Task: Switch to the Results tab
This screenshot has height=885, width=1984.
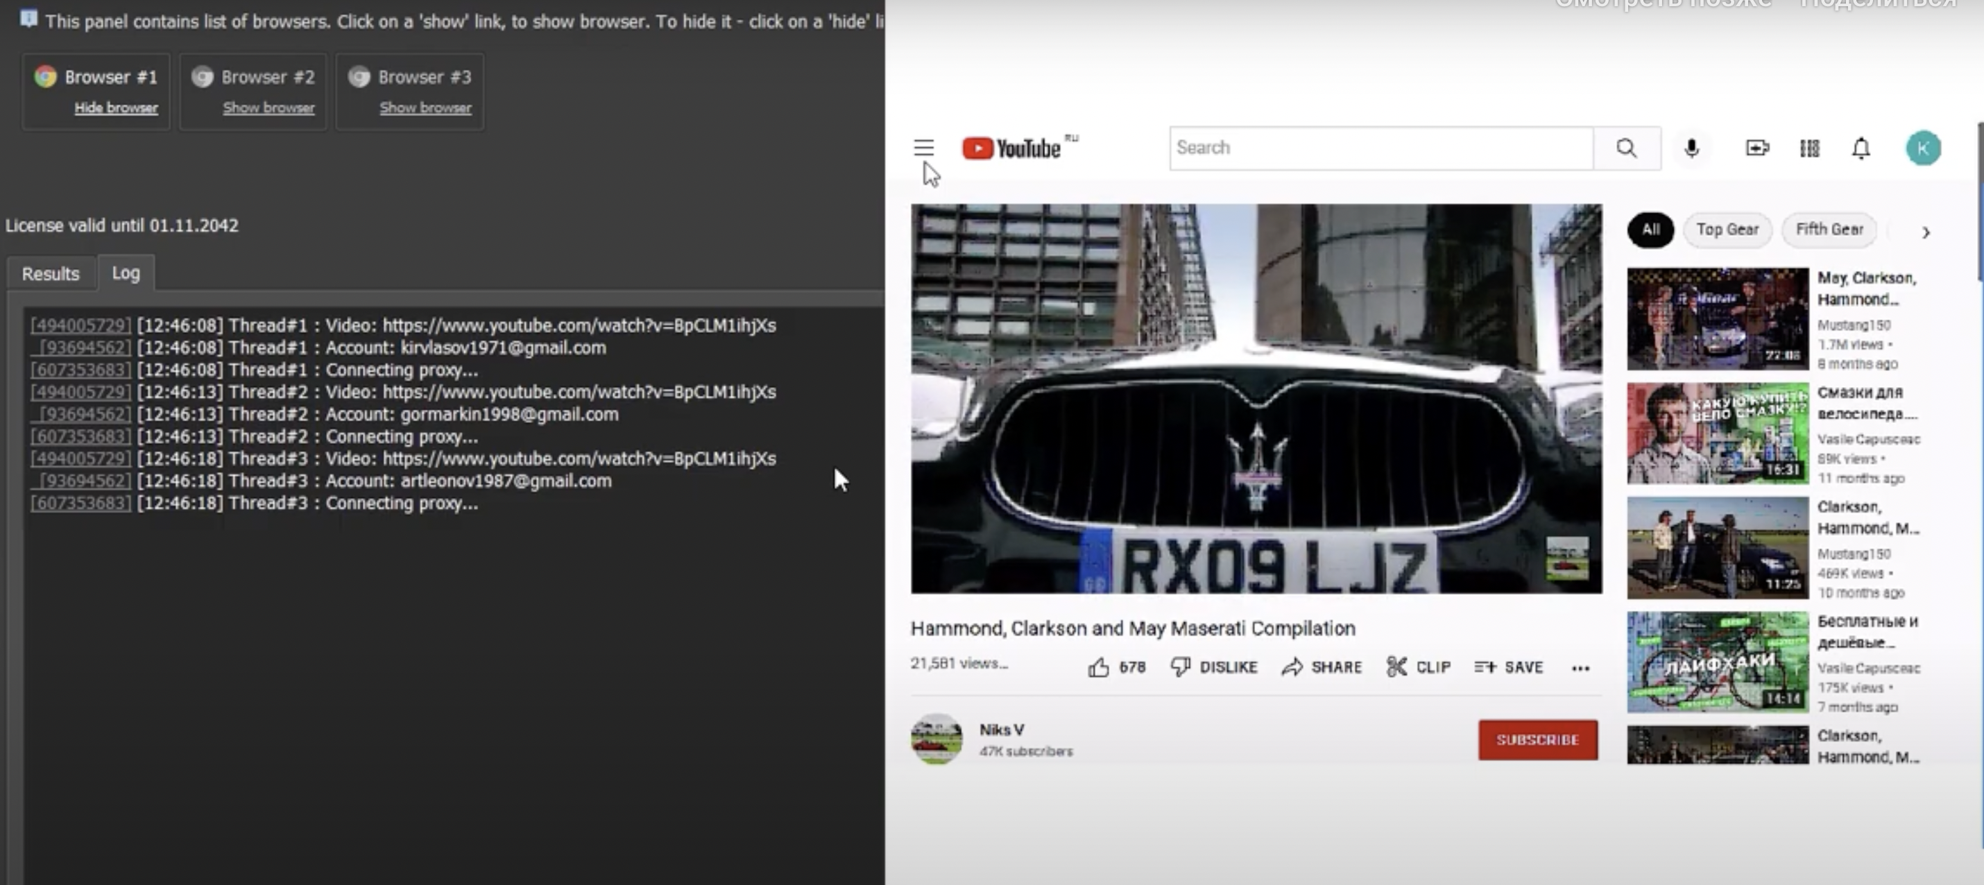Action: 50,273
